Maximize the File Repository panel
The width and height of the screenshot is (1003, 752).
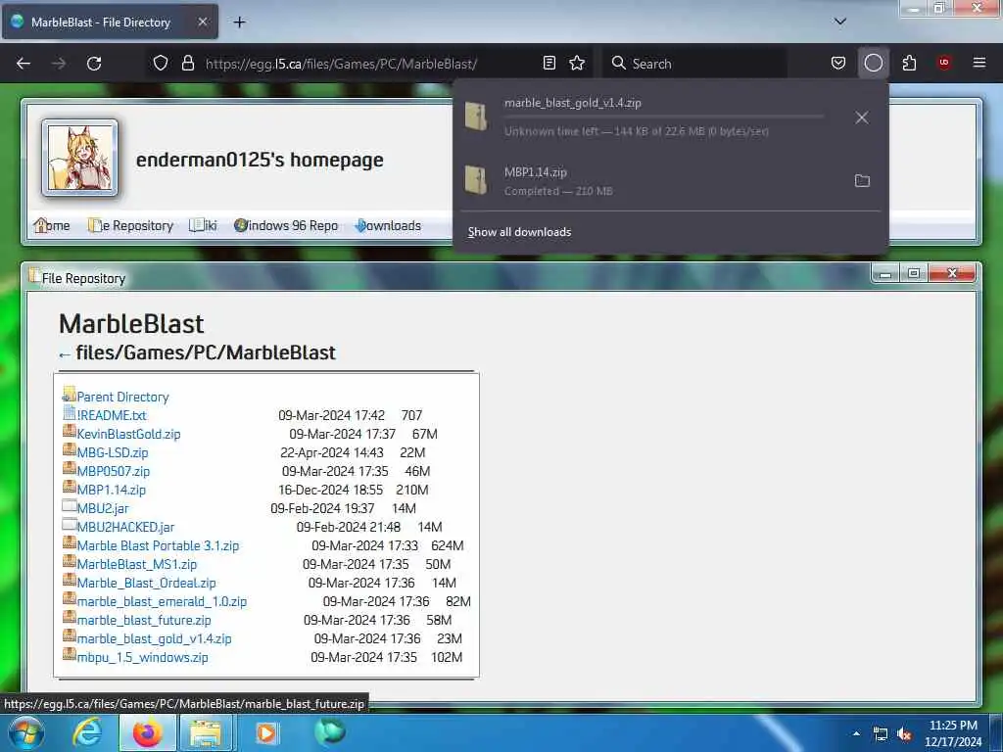tap(914, 274)
